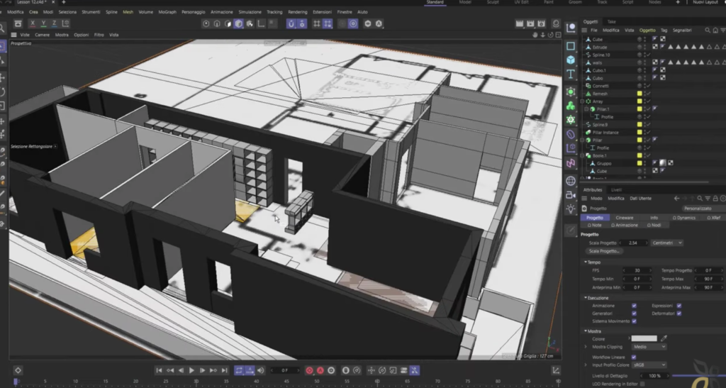Screen dimensions: 726x388
Task: Enable LOD Rendering in Editor checkbox
Action: (x=642, y=384)
